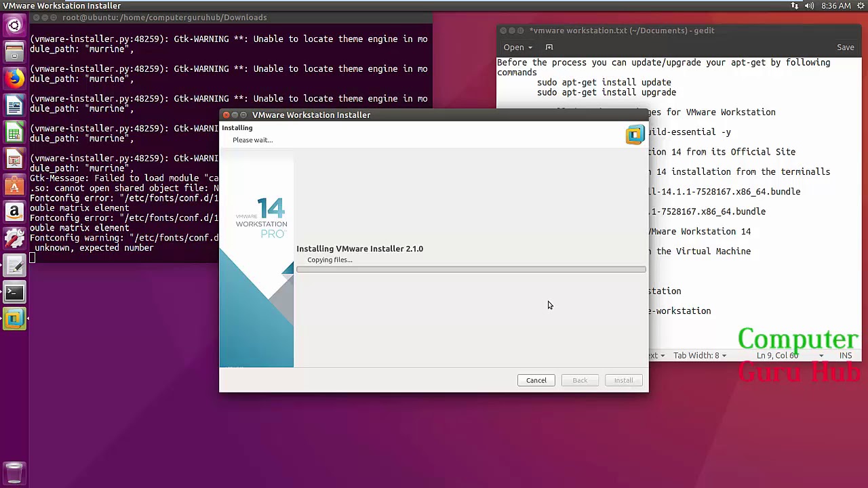The image size is (868, 488).
Task: Click the Cancel button in the installer
Action: [x=536, y=380]
